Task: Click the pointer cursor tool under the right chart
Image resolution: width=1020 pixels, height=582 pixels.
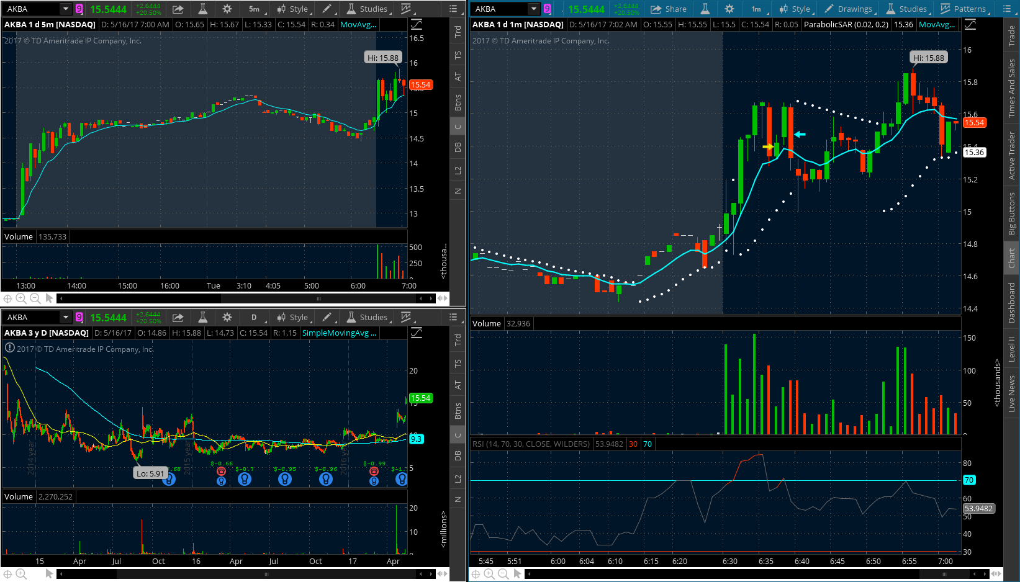Action: pos(518,574)
